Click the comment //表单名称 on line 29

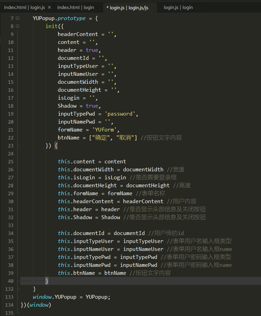point(150,193)
